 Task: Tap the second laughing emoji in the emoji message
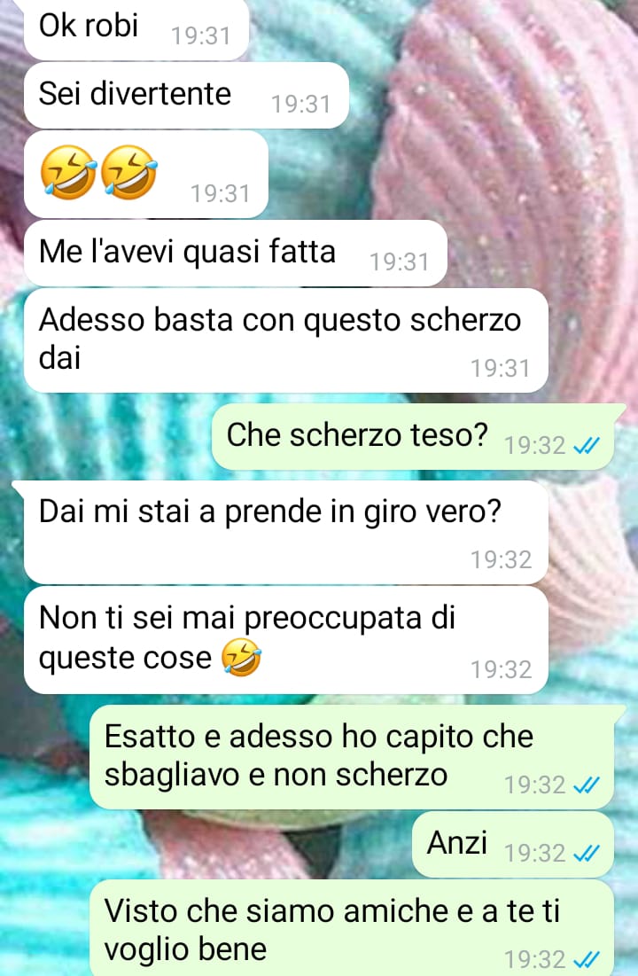coord(128,173)
